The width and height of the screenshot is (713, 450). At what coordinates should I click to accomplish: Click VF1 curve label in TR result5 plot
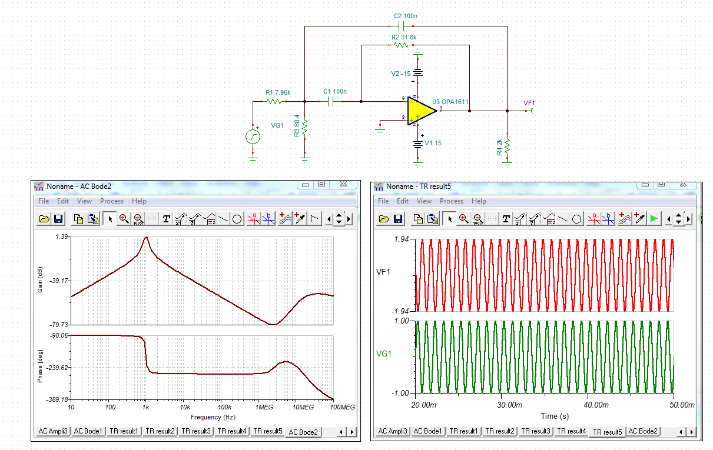[x=383, y=272]
